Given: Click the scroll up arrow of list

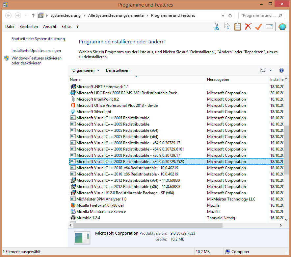Looking at the screenshot, I should (286, 79).
